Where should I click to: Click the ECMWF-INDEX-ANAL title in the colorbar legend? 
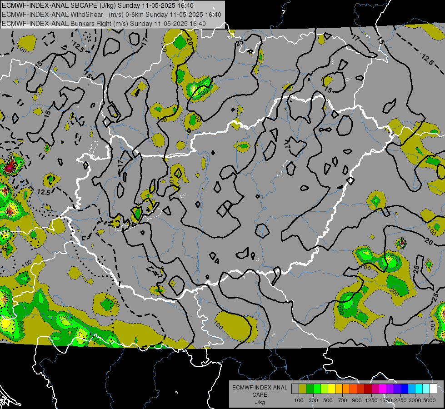point(260,388)
